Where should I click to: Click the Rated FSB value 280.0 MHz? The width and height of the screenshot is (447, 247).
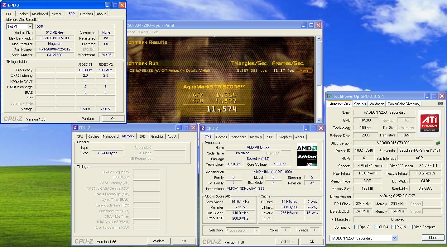(x=241, y=218)
